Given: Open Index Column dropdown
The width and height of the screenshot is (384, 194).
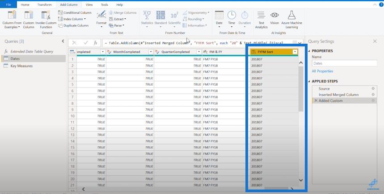Looking at the screenshot, I should 72,19.
